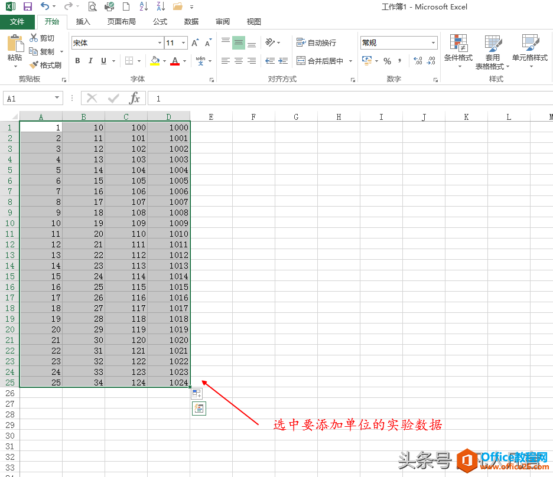Screen dimensions: 553x477
Task: Click the Cut scissors button
Action: pos(42,38)
